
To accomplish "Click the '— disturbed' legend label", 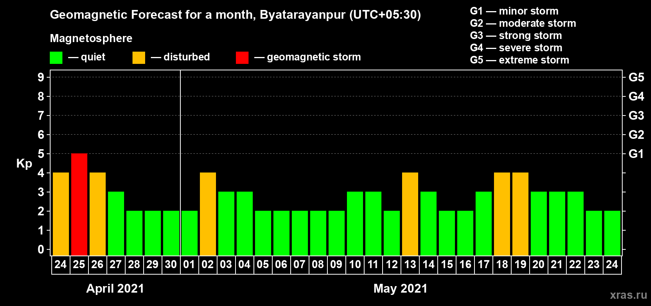I will [180, 57].
